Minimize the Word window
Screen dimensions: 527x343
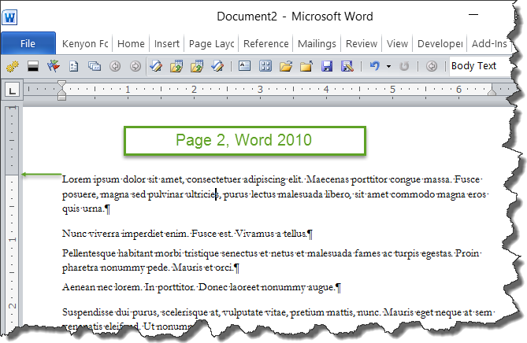(x=473, y=15)
